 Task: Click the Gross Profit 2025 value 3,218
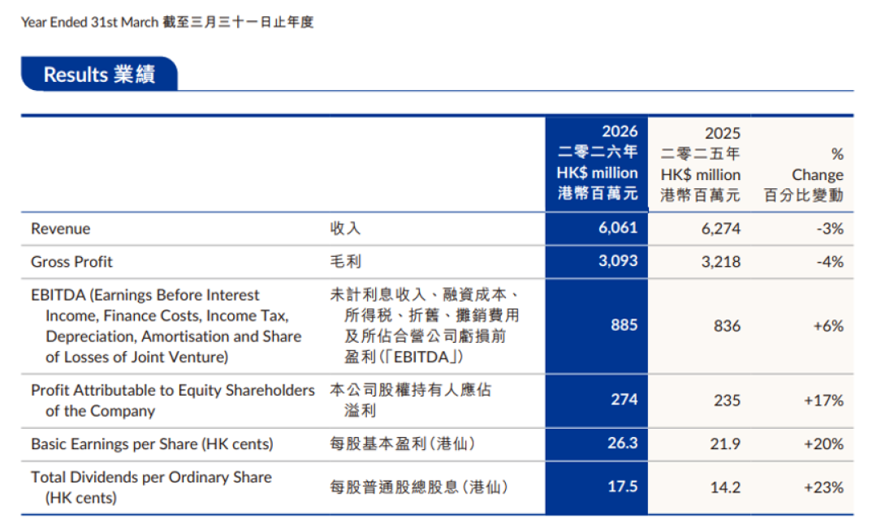point(721,262)
